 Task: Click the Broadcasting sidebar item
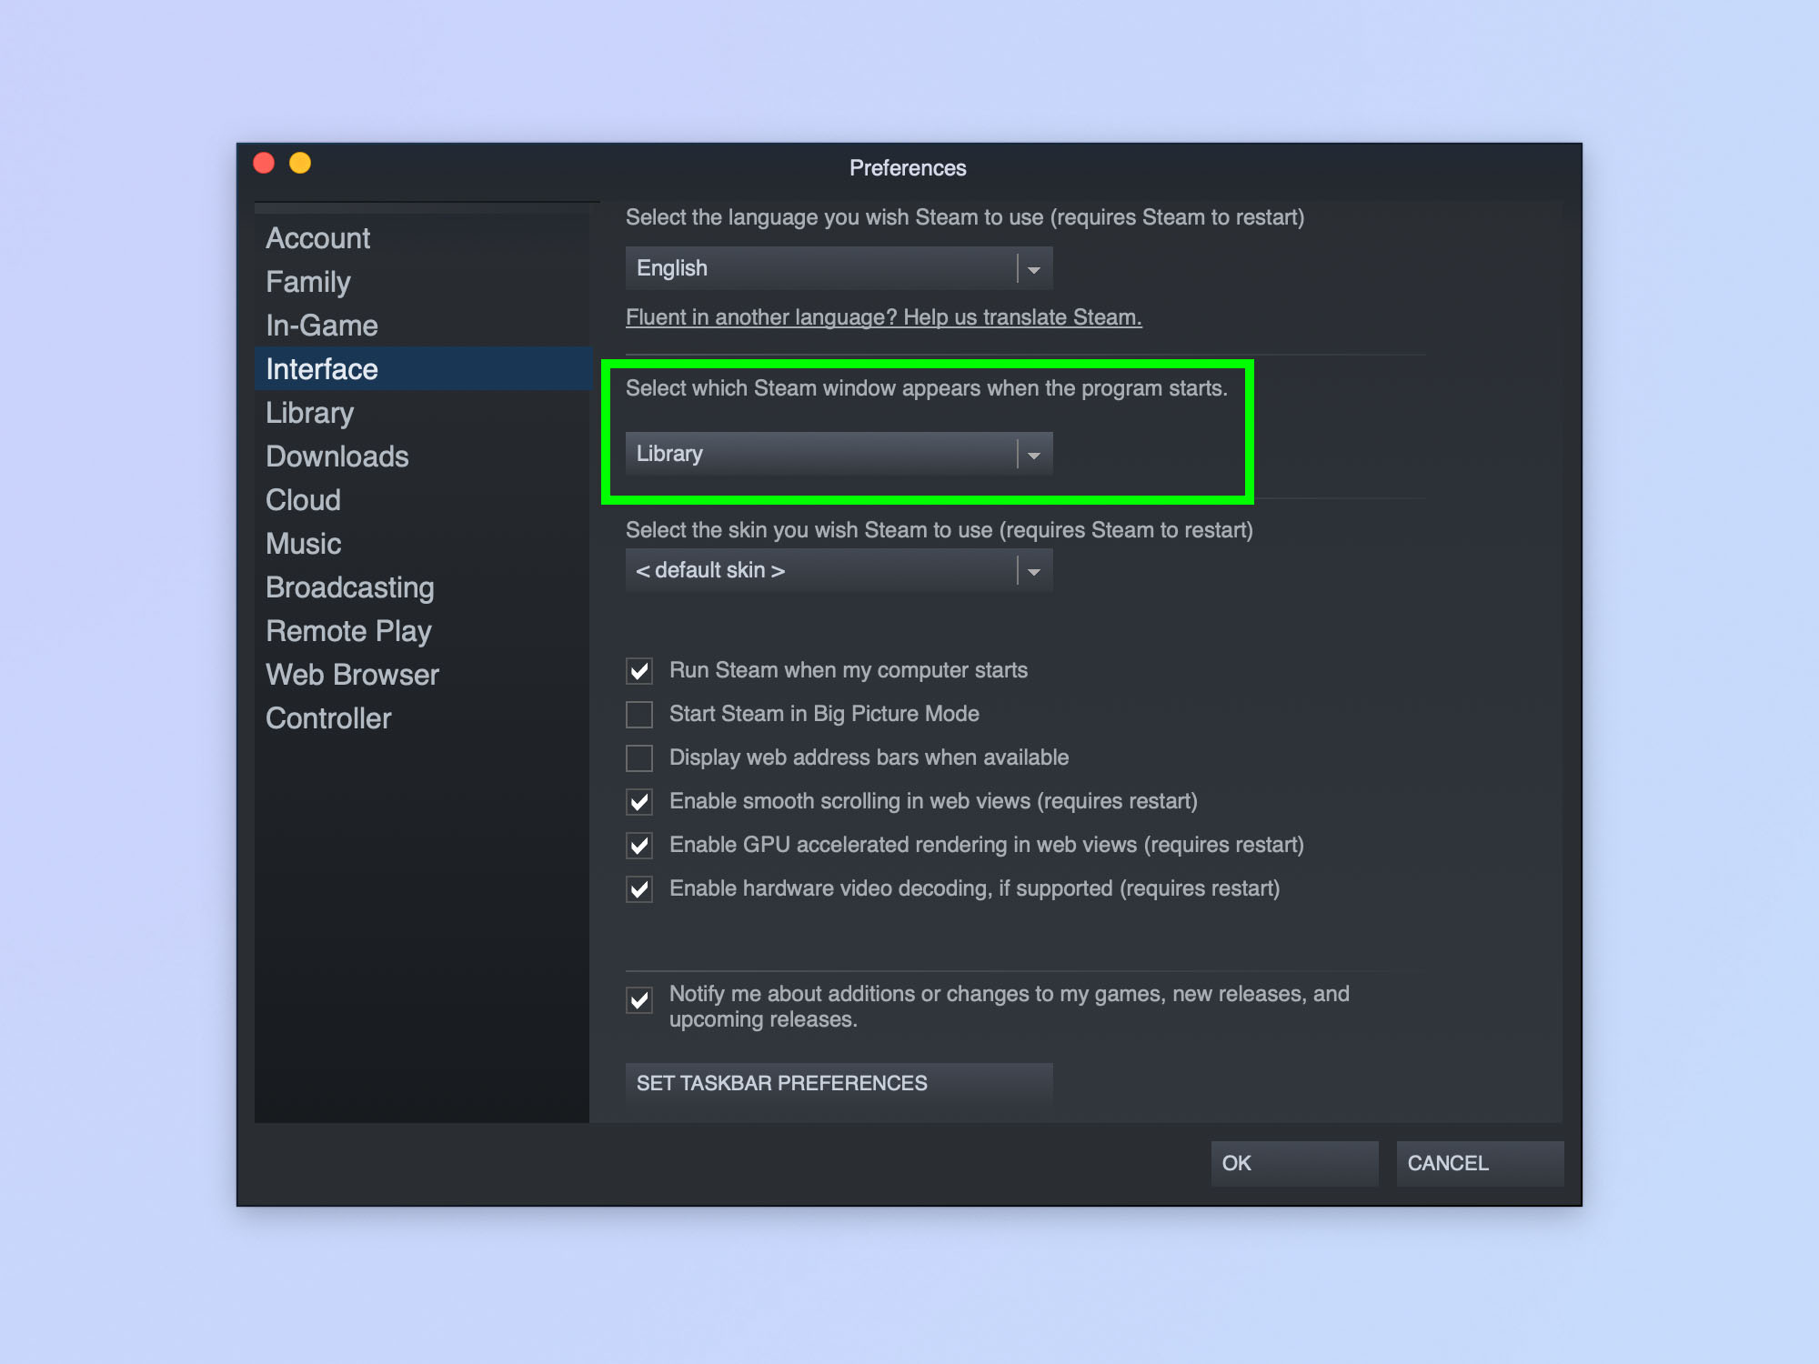pos(351,587)
